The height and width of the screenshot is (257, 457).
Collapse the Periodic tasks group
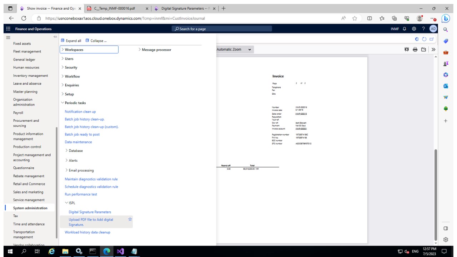[73, 103]
